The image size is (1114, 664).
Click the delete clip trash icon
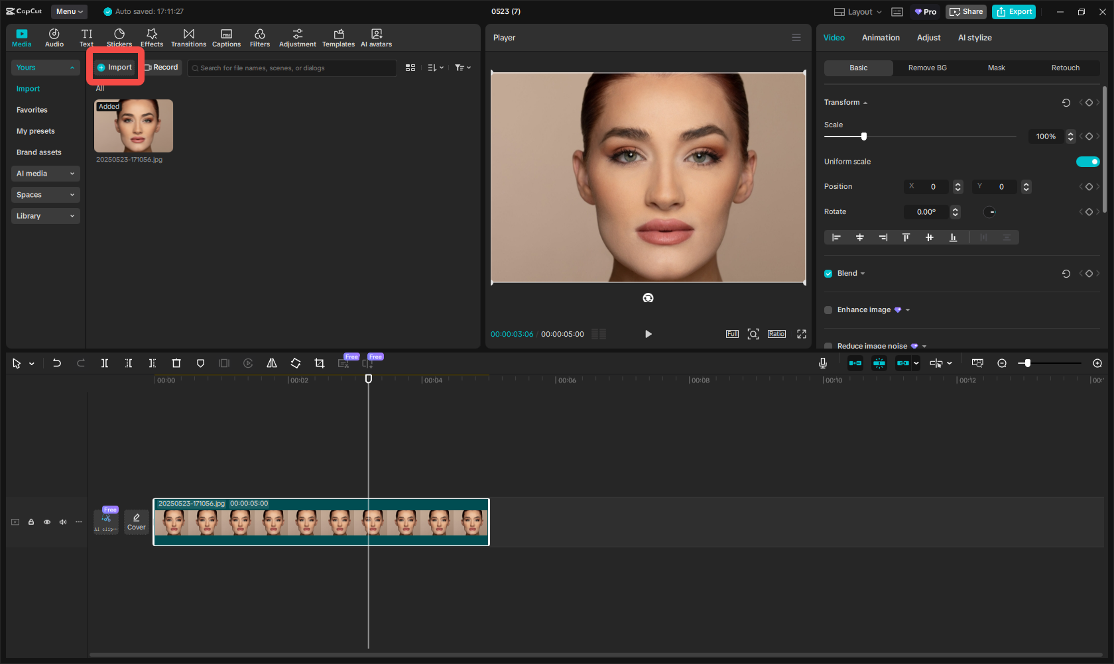[x=176, y=363]
